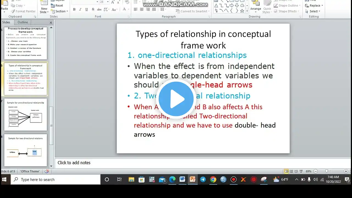The height and width of the screenshot is (198, 352).
Task: Open the notification center
Action: click(347, 180)
